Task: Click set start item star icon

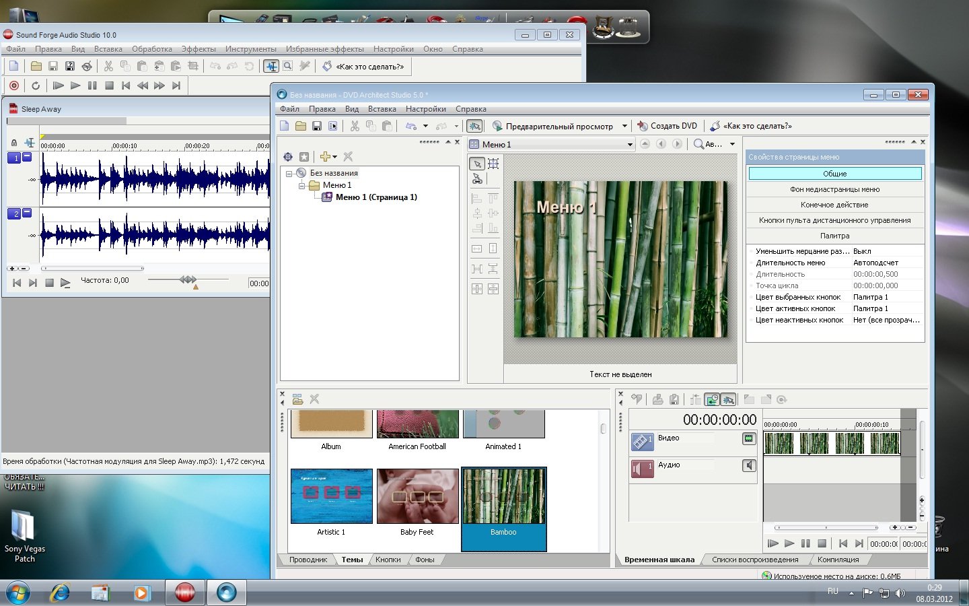Action: (x=304, y=156)
